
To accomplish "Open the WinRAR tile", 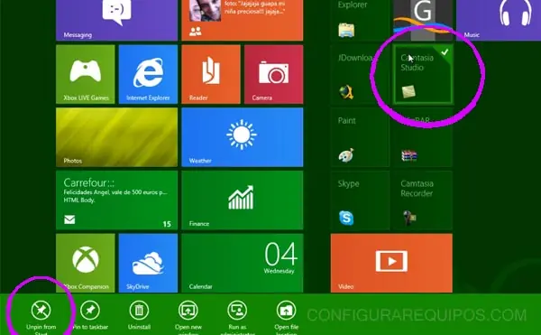I will pyautogui.click(x=423, y=137).
